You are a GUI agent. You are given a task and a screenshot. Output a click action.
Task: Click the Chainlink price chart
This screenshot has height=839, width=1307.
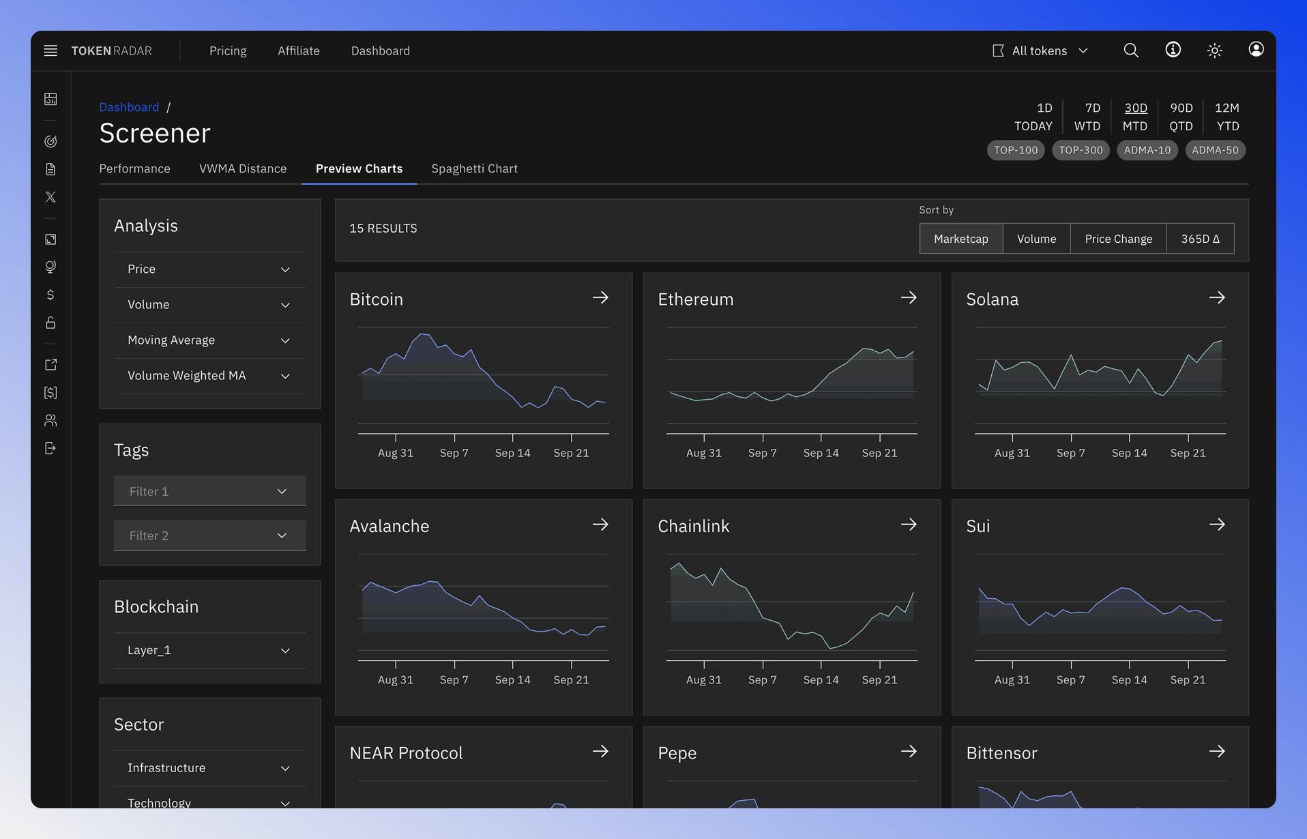tap(792, 619)
